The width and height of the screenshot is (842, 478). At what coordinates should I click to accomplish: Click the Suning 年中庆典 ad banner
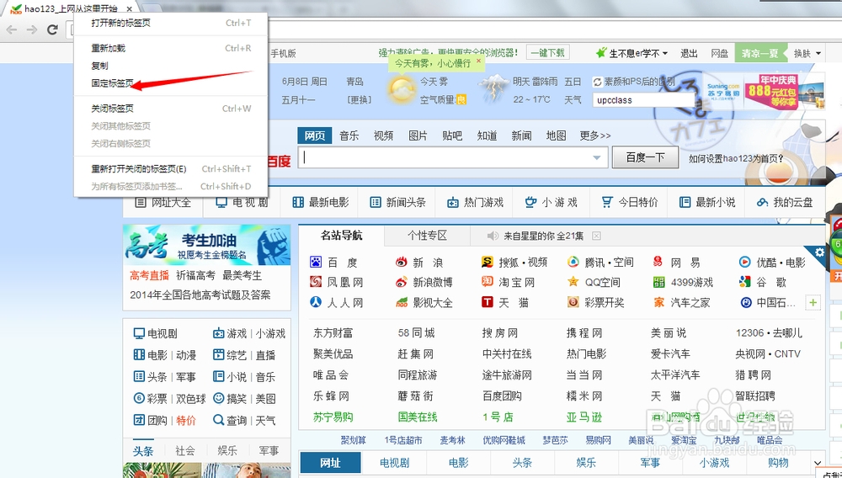coord(764,93)
